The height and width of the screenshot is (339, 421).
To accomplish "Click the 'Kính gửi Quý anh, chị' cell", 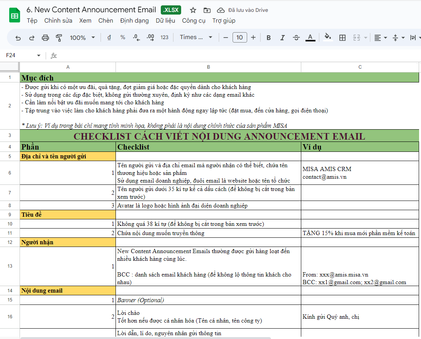I will (x=360, y=316).
